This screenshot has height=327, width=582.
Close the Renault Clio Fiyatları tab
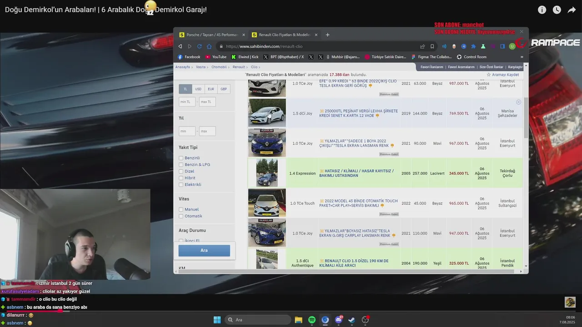316,35
